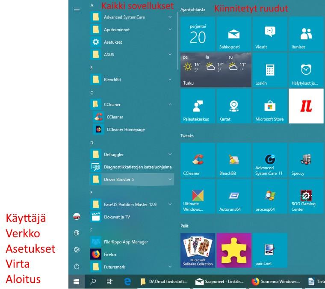Switch to Saapuneet - Linkite... mail window

tap(220, 282)
